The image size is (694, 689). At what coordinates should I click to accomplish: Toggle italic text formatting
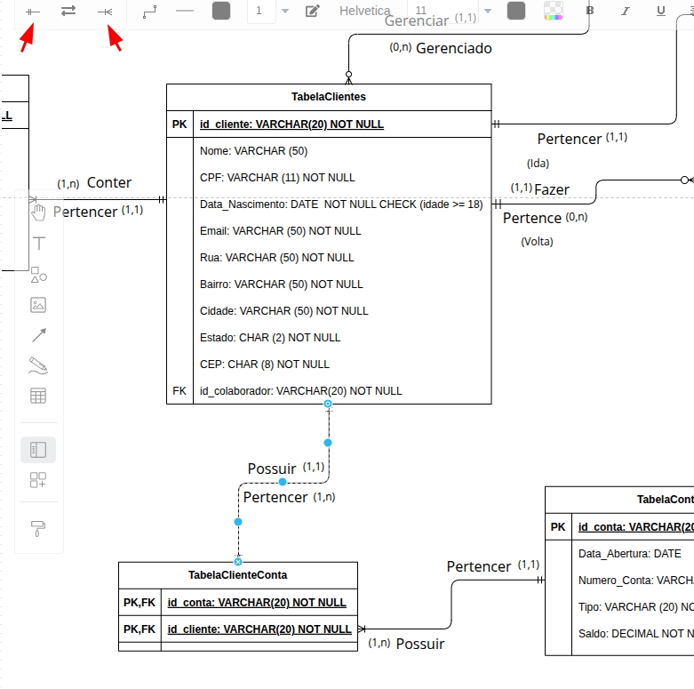click(625, 11)
